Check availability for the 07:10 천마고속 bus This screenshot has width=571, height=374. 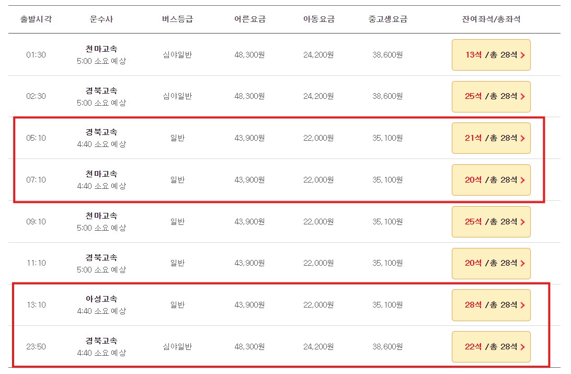490,179
